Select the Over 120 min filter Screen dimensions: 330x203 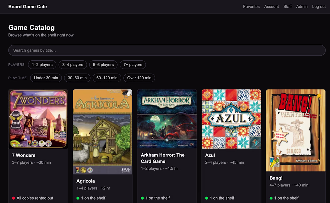coord(139,78)
